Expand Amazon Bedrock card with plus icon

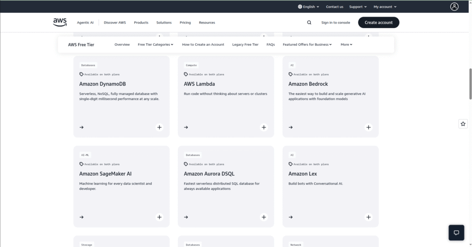tap(368, 127)
